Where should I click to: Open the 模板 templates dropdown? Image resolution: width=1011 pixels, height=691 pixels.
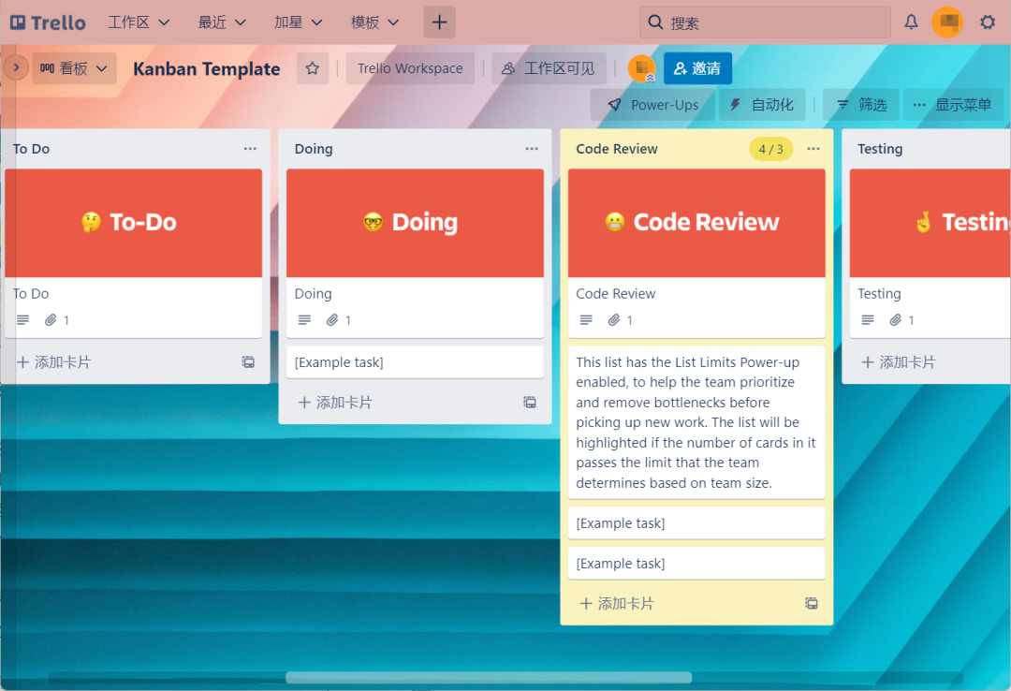pyautogui.click(x=374, y=22)
